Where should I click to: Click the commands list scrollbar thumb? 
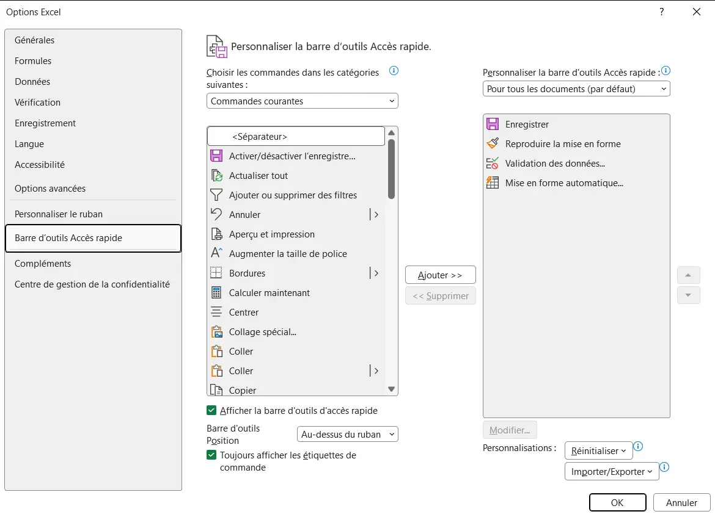[x=391, y=169]
